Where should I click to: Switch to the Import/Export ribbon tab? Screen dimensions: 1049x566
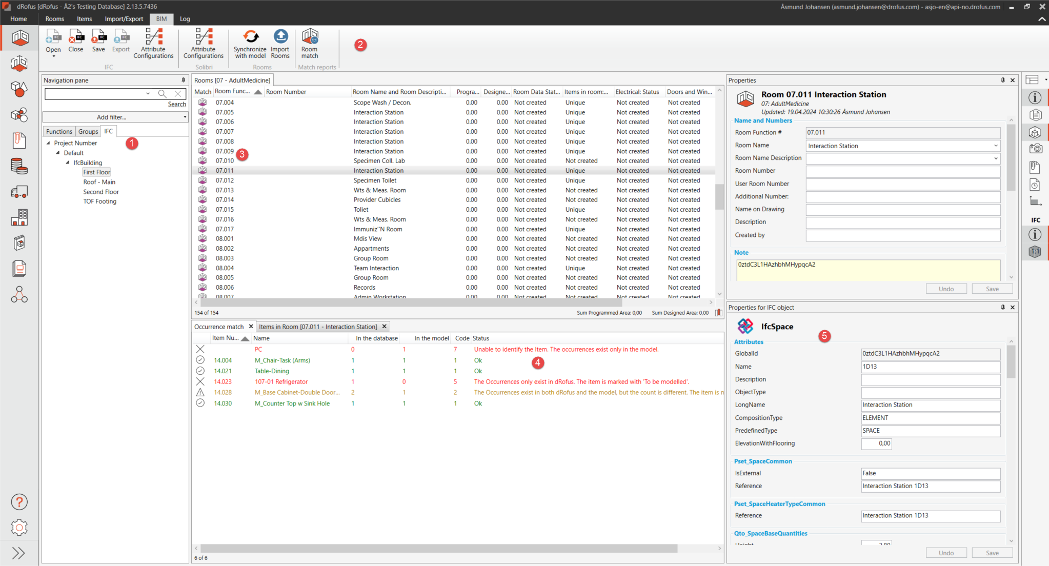coord(124,19)
